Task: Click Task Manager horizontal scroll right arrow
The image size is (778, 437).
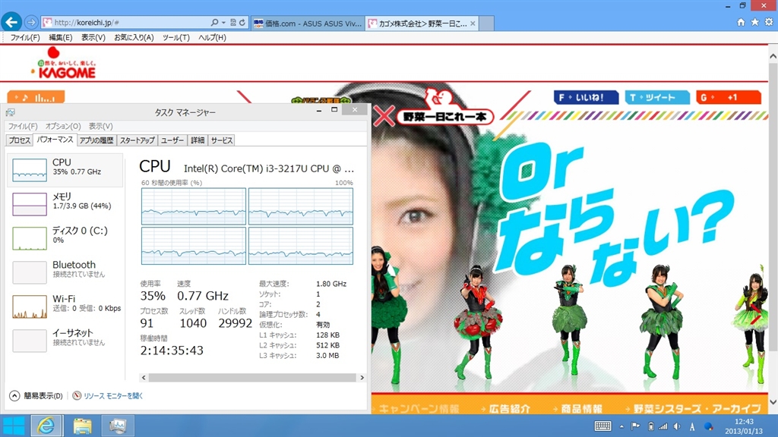Action: [362, 378]
